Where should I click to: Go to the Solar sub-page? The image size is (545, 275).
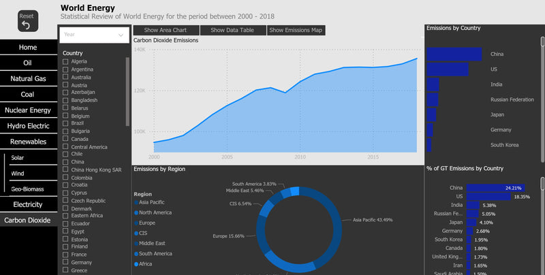tap(18, 158)
